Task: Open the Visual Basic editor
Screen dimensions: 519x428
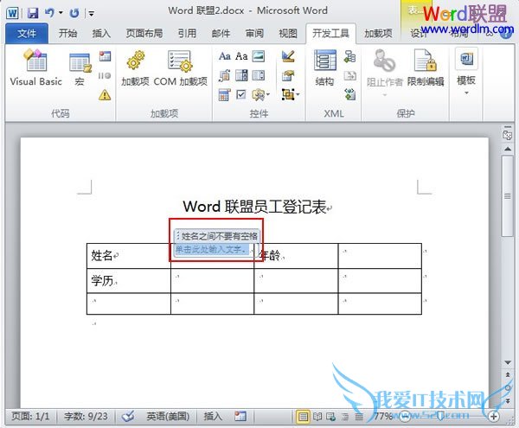Action: (35, 67)
